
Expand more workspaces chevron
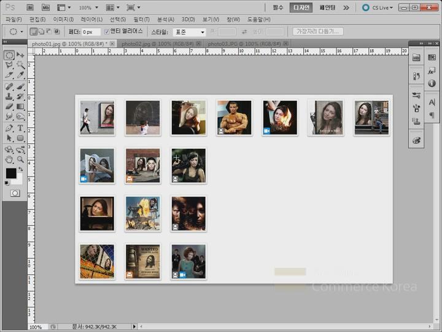click(346, 7)
